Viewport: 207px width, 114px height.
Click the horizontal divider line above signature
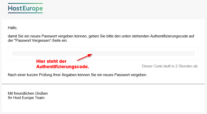click(103, 84)
